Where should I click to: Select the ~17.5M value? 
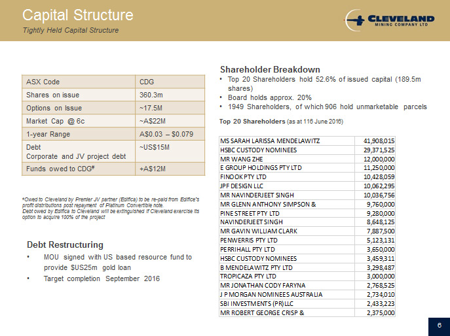pos(151,108)
